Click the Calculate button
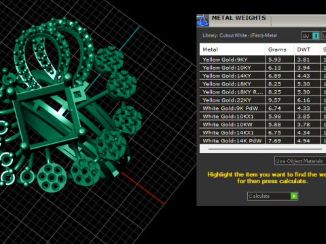Image resolution: width=326 pixels, height=244 pixels. pyautogui.click(x=272, y=196)
